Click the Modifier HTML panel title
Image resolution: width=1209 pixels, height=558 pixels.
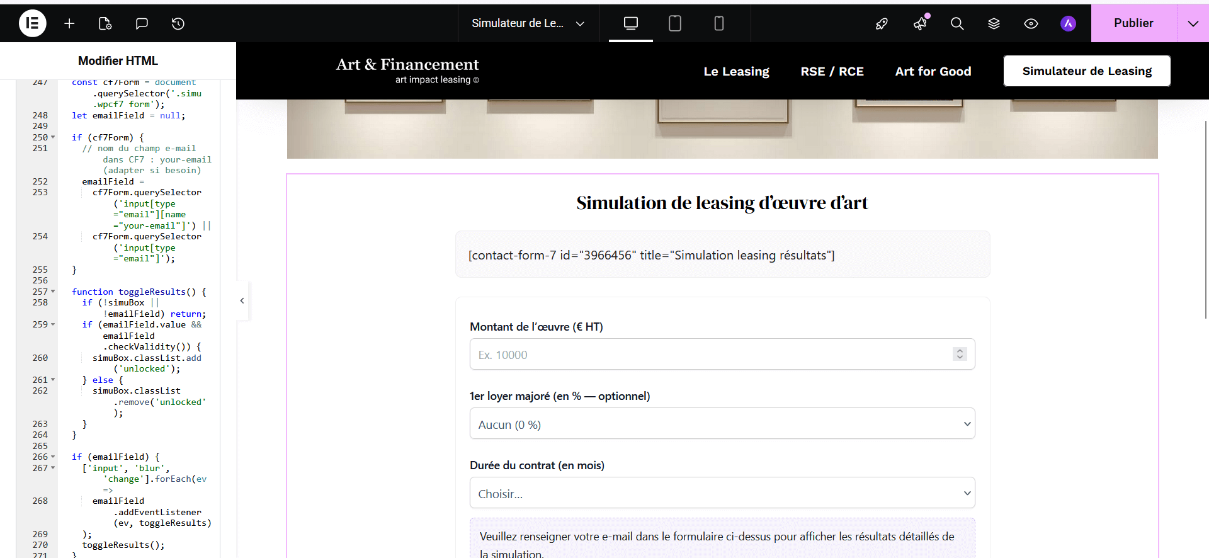pos(118,60)
